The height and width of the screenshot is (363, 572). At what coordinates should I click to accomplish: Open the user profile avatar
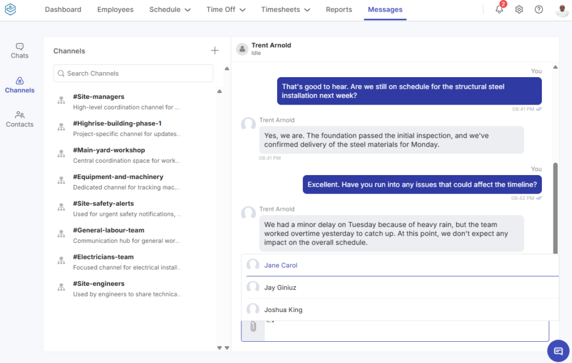click(x=562, y=10)
